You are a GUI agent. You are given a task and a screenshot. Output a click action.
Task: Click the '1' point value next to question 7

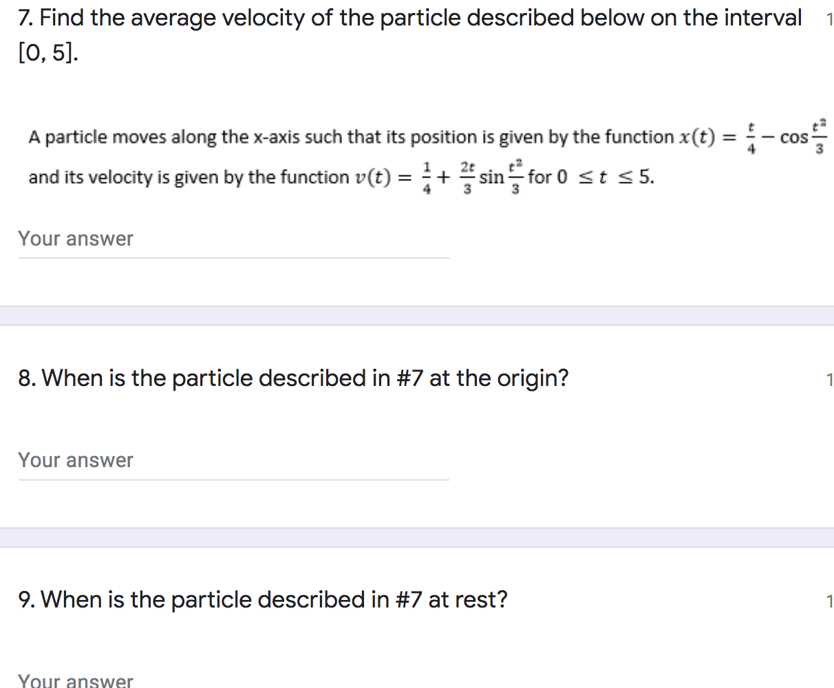click(829, 19)
